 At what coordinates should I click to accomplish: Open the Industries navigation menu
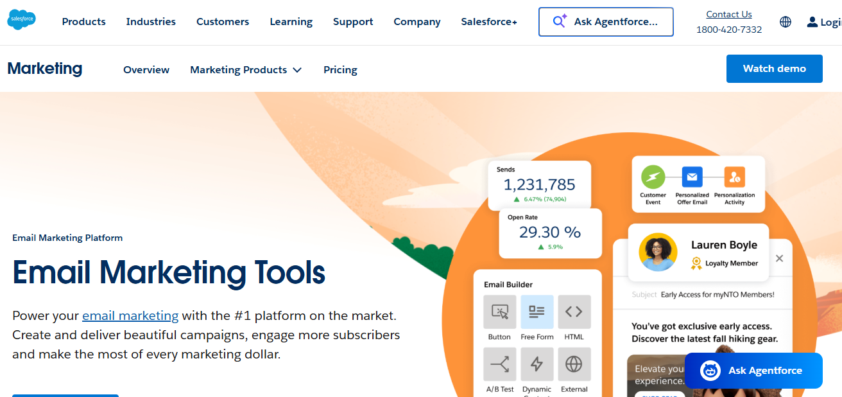click(x=151, y=21)
